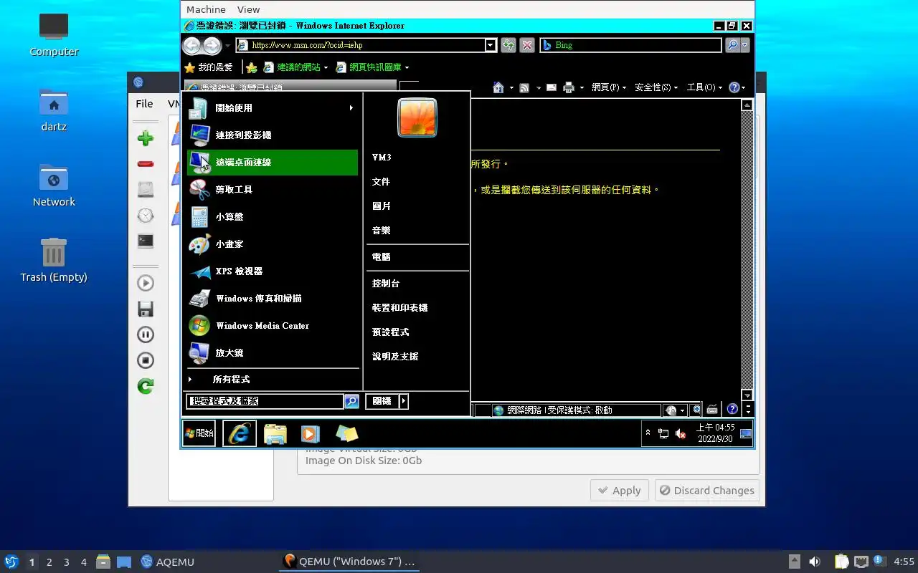Click the IE home icon in command bar

499,87
